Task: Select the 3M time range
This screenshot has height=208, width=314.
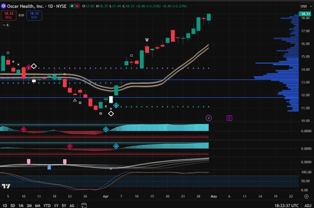Action: pos(29,205)
